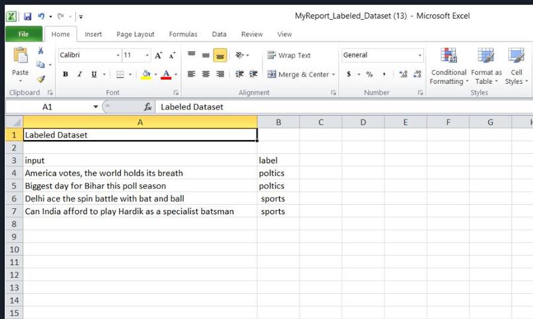The height and width of the screenshot is (319, 533).
Task: Open the General number format dropdown
Action: [420, 55]
